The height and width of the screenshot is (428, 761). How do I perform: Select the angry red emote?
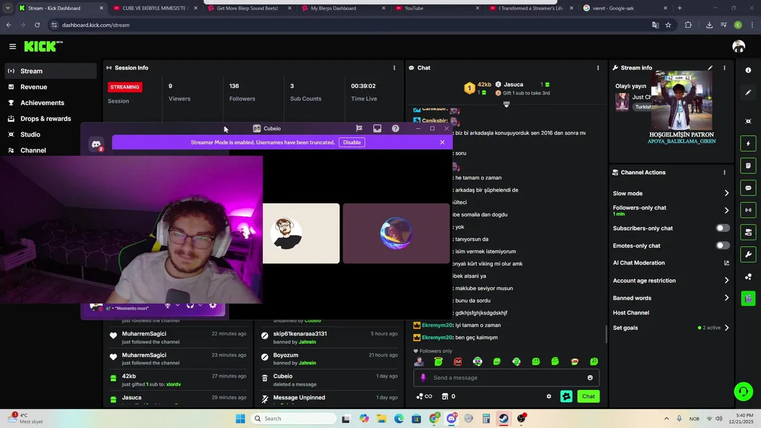pyautogui.click(x=458, y=361)
